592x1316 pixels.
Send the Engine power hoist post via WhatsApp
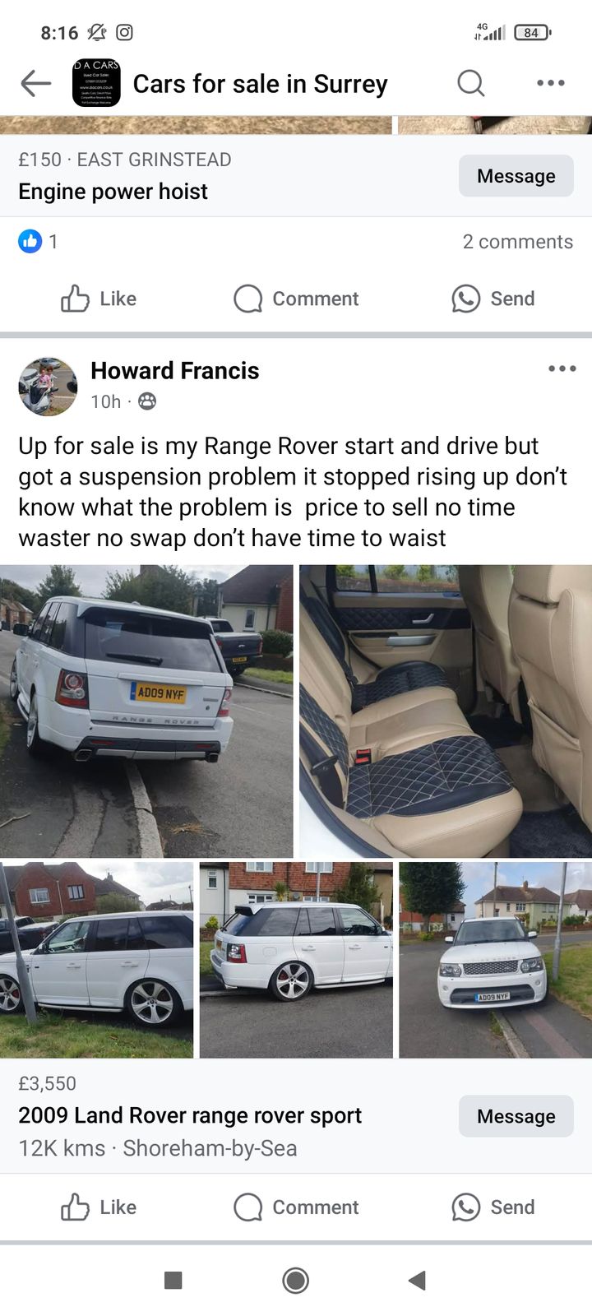click(x=493, y=299)
